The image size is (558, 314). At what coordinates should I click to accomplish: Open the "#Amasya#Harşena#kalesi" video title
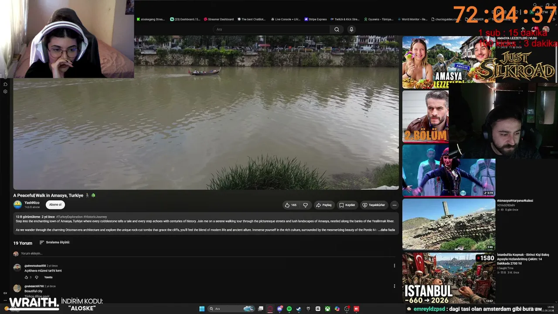click(x=515, y=201)
